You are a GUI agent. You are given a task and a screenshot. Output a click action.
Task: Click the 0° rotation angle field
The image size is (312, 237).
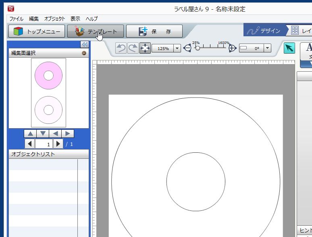252,48
